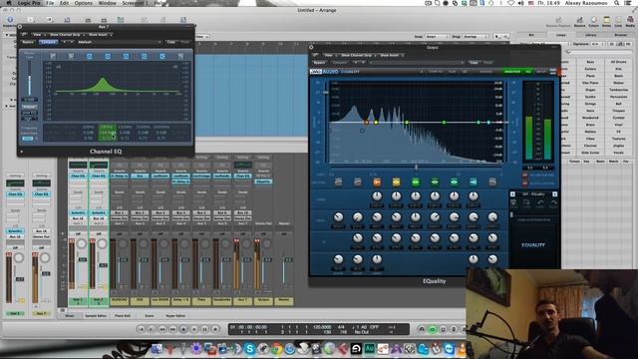The width and height of the screenshot is (638, 359).
Task: Open the Channel EQ preset settings dropdown
Action: tap(119, 42)
